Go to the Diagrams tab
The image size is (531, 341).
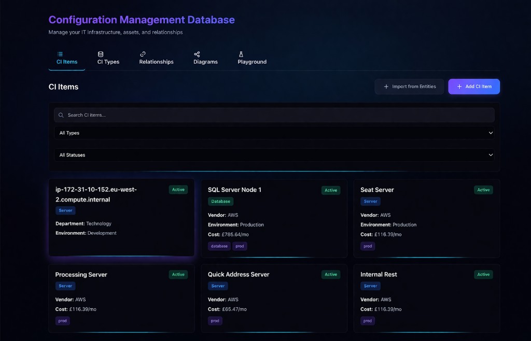pos(205,58)
